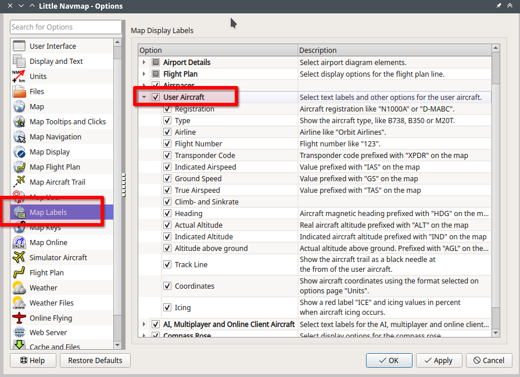Open the Map Aircraft Trail icon

19,182
